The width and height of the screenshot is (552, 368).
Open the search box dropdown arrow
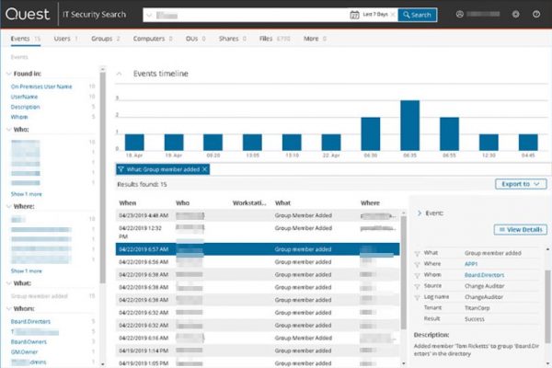click(149, 15)
